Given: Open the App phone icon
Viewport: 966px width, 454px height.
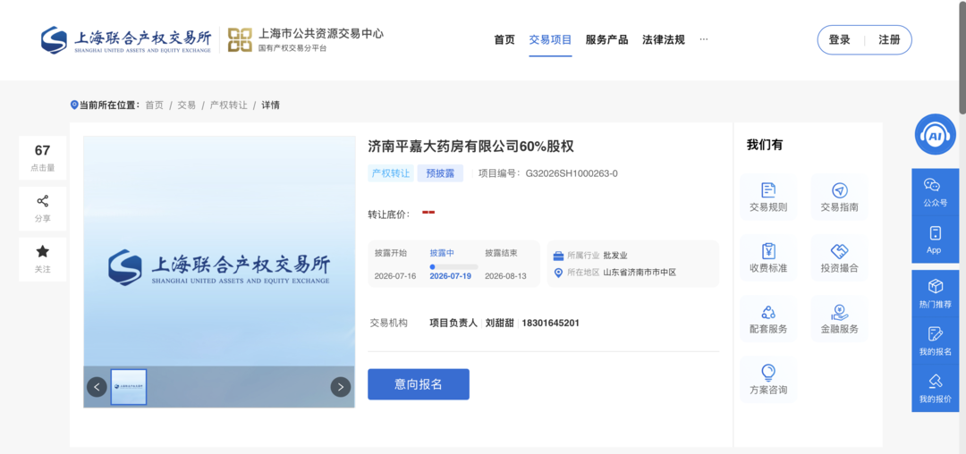Looking at the screenshot, I should click(936, 233).
